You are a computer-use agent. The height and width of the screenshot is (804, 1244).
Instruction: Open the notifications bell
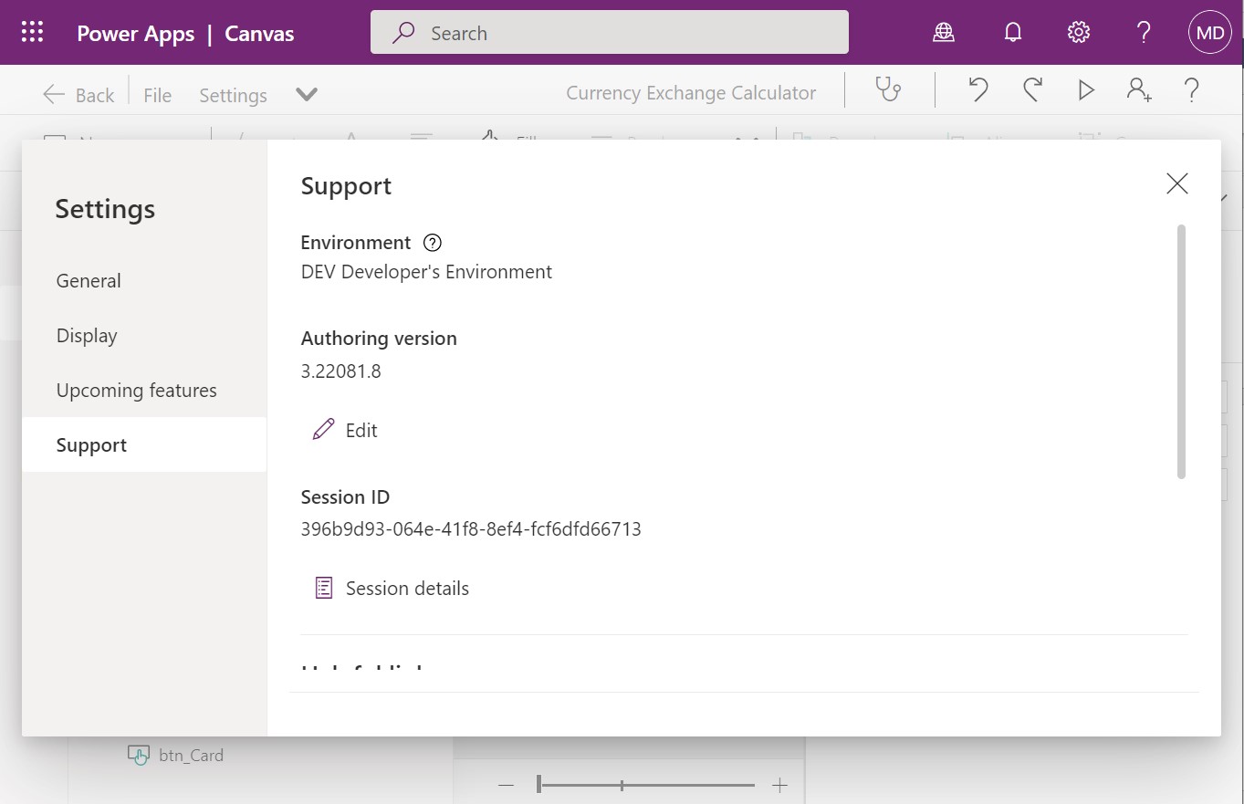point(1012,32)
